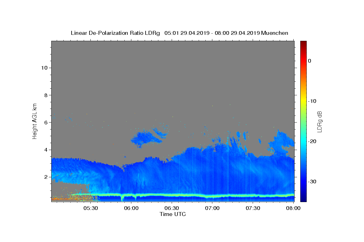Click the start date "05:01 29.04.2019" in title
Viewport: 364px width, 242px height.
click(x=187, y=33)
